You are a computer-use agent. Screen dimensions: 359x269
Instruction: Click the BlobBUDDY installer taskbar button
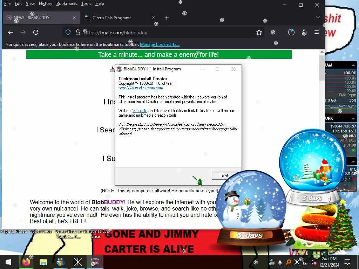95,262
